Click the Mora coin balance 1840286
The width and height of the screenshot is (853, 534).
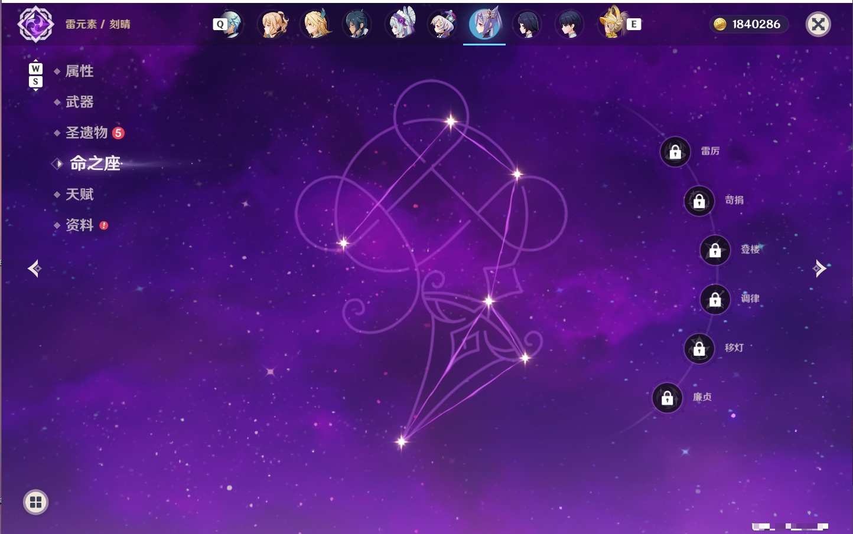(x=748, y=24)
